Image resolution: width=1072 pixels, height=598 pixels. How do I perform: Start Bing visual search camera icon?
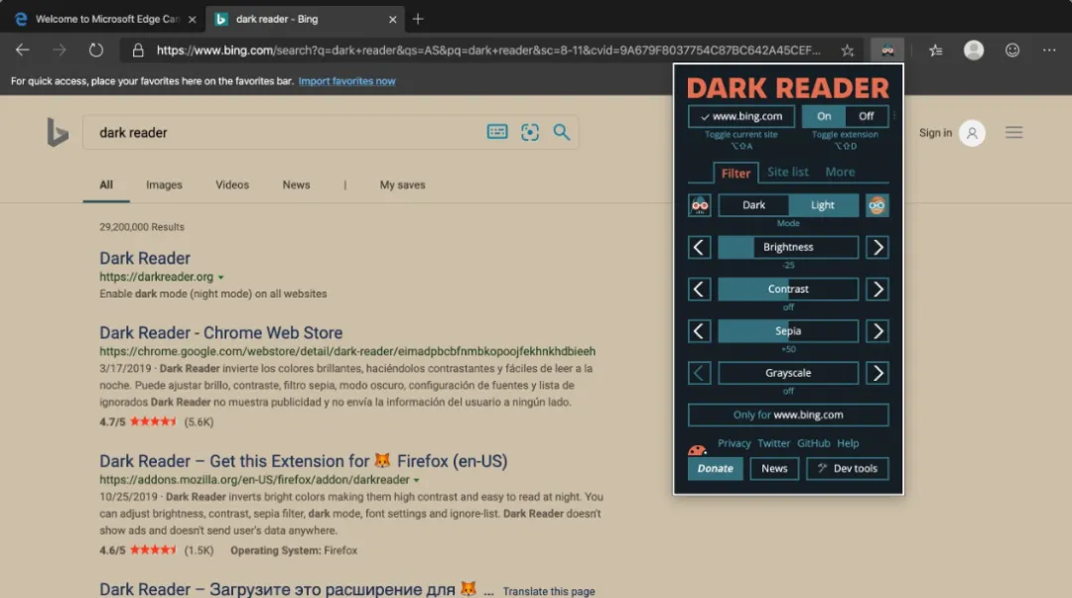(530, 132)
